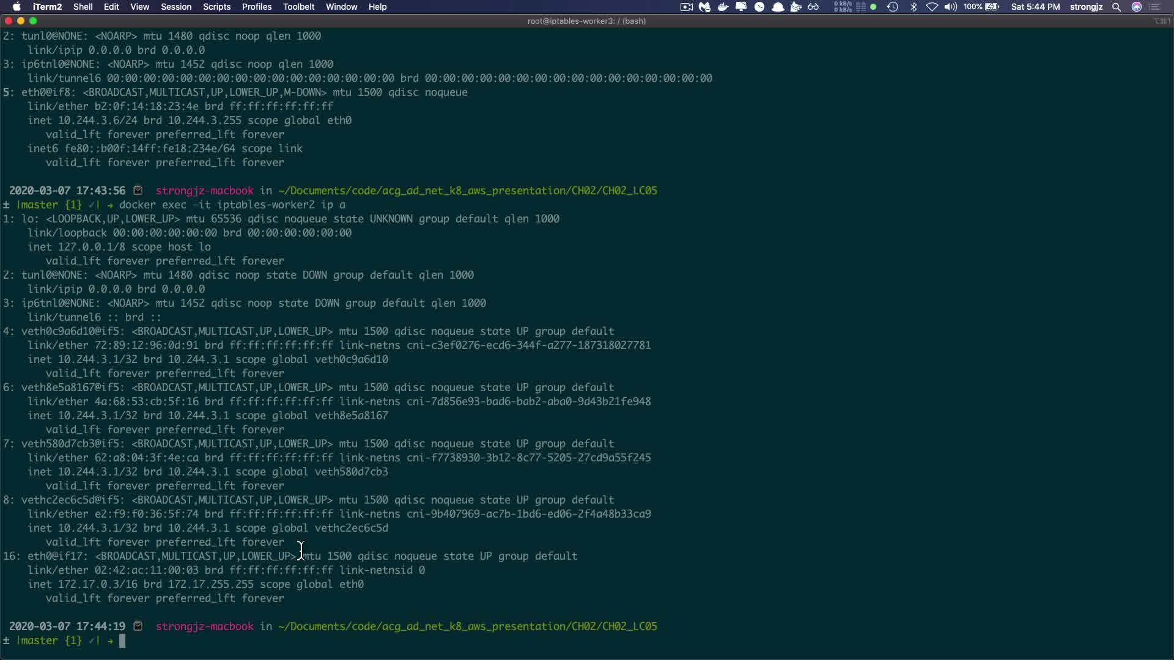Open the Wi-Fi status menu
The height and width of the screenshot is (660, 1174).
coord(932,7)
